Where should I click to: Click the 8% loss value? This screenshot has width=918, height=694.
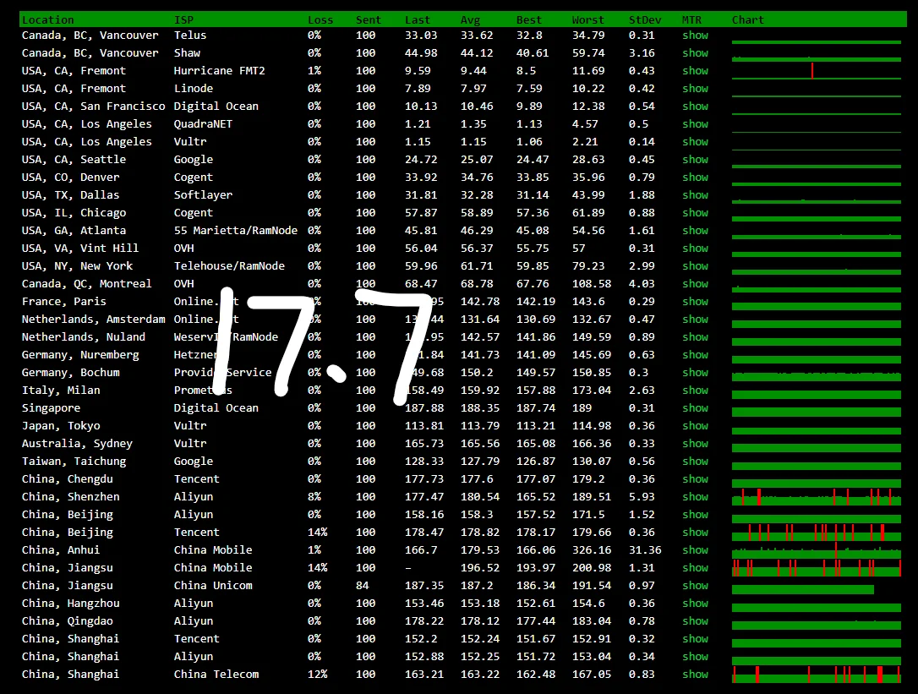pos(314,497)
